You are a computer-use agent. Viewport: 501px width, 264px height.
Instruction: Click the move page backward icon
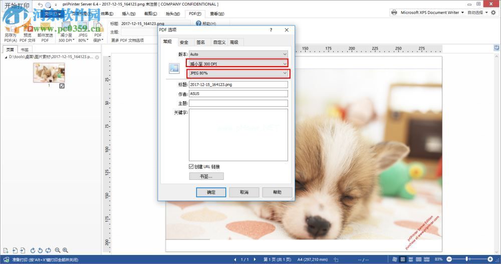pos(15,250)
